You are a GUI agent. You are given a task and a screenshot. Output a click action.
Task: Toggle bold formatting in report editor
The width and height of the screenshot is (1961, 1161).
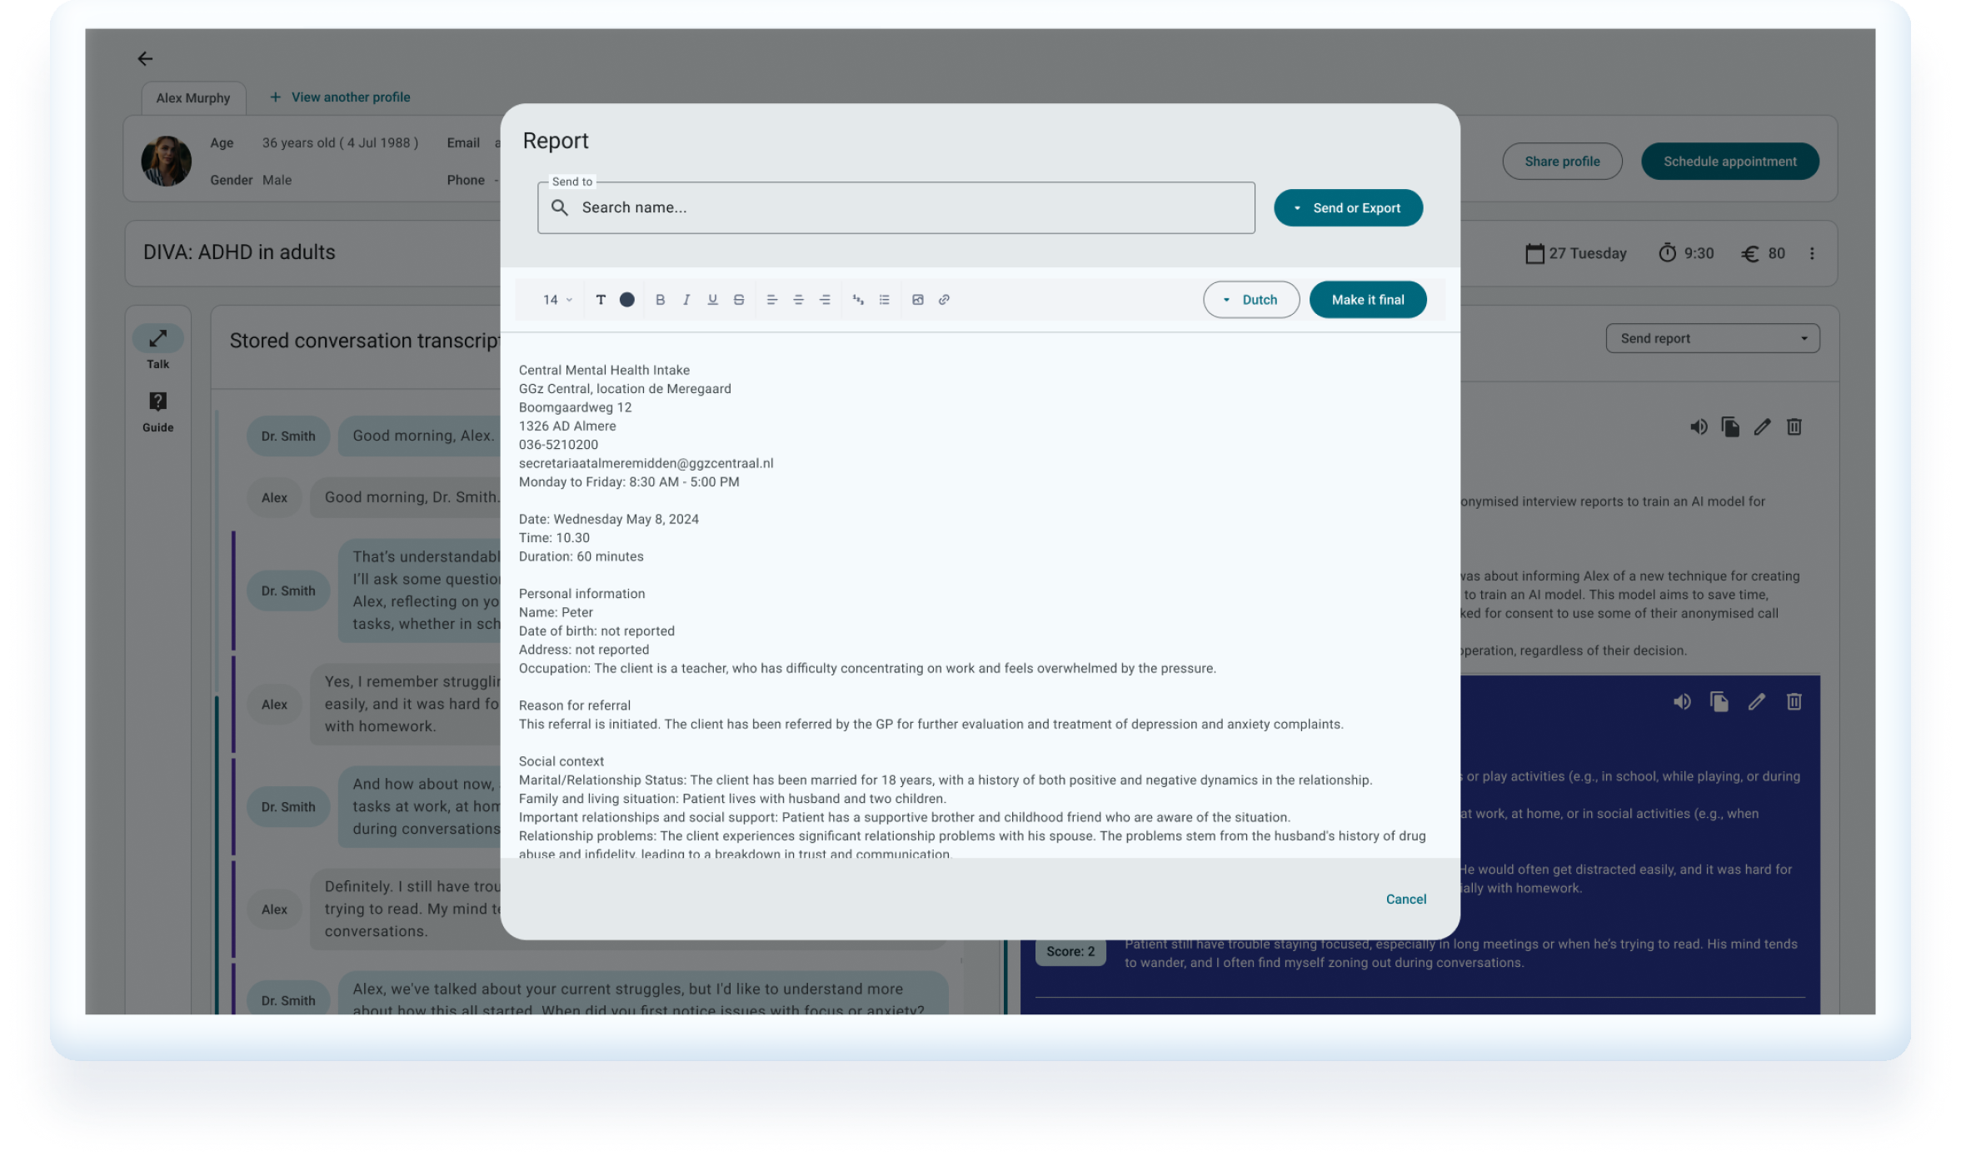click(x=660, y=300)
